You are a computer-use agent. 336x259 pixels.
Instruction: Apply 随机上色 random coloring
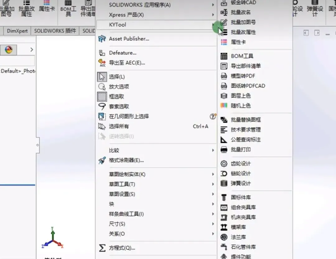pos(240,106)
